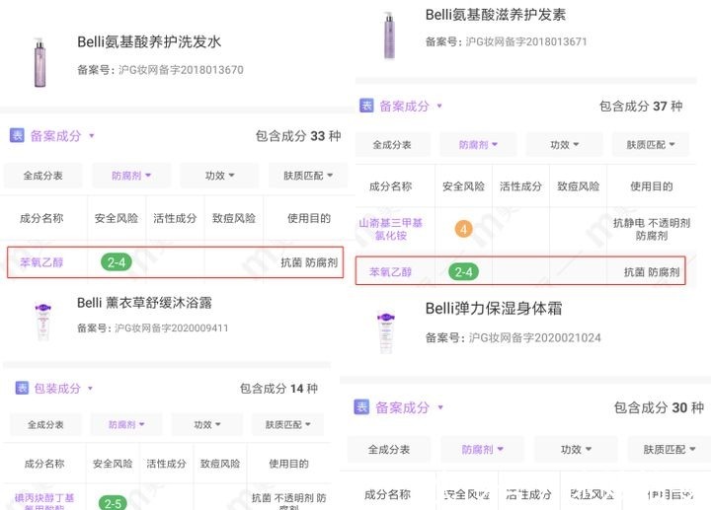This screenshot has width=711, height=510.
Task: Open 功效 filter in conditioner panel
Action: click(564, 144)
